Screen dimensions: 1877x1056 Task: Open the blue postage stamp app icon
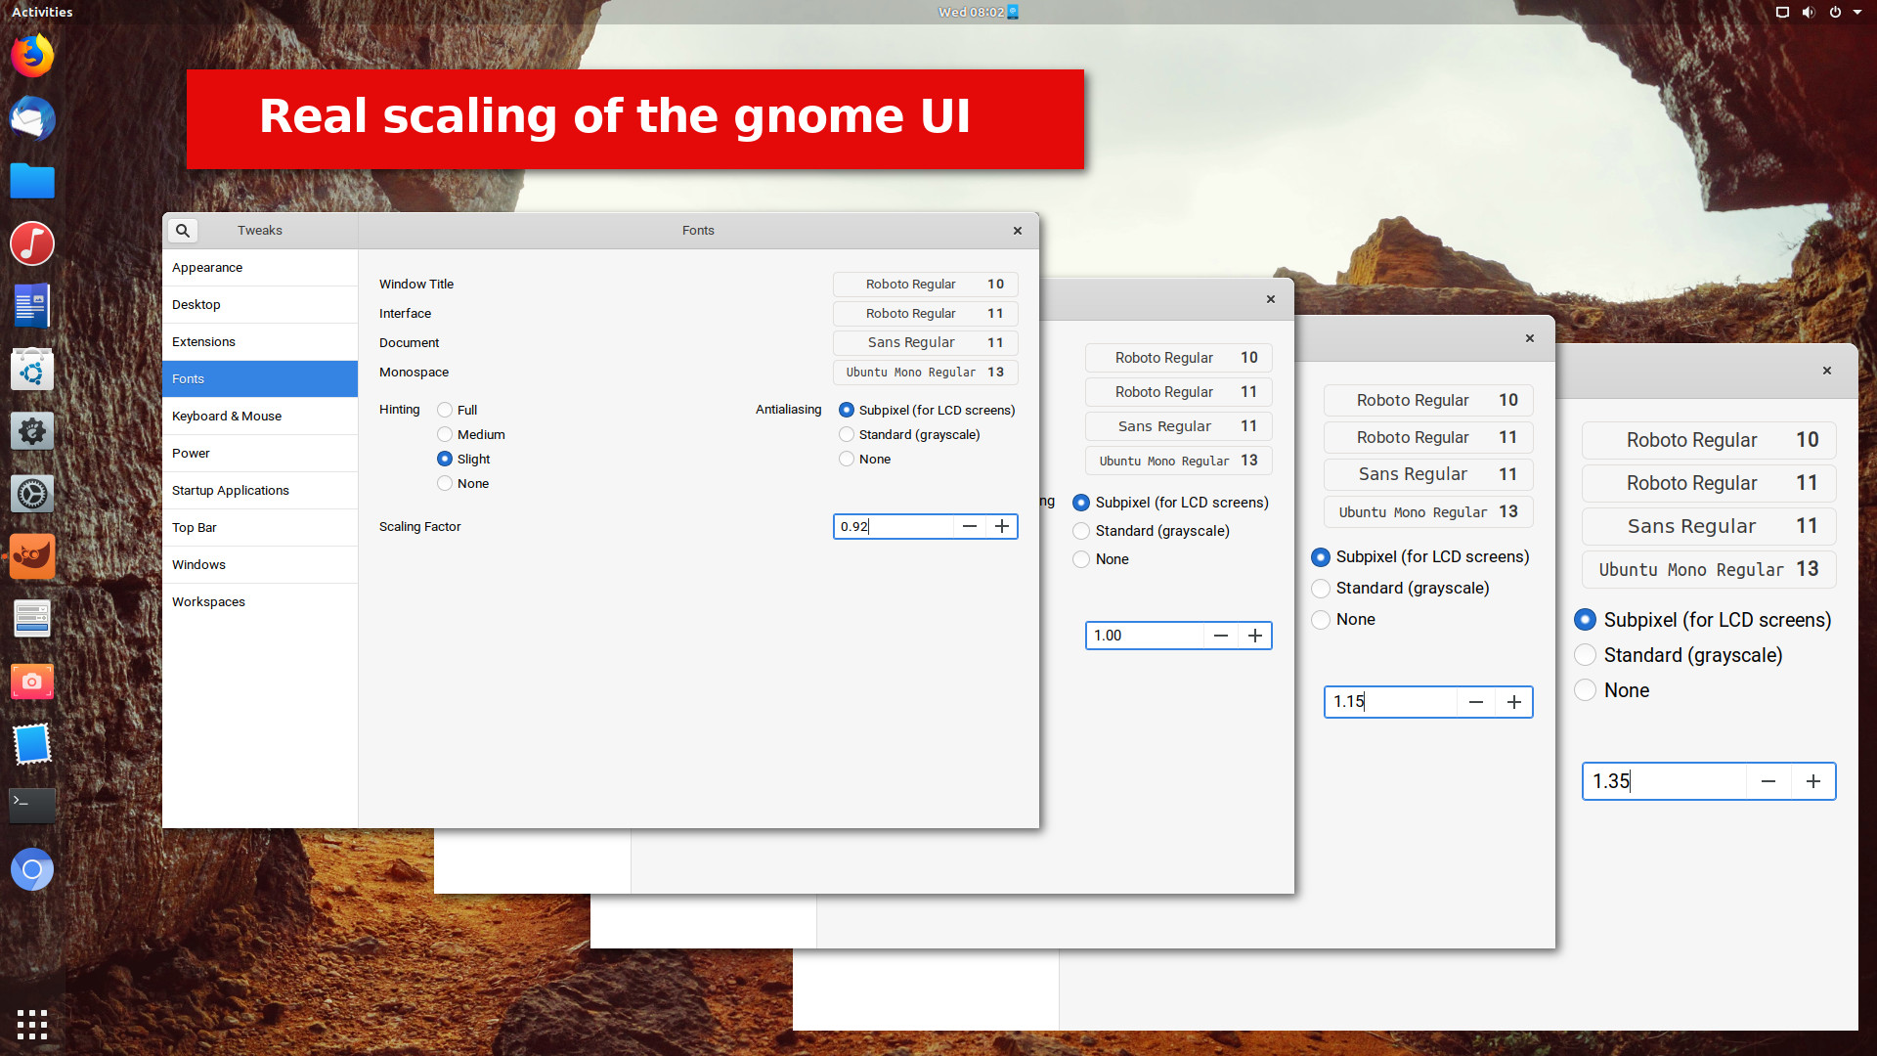click(x=32, y=744)
